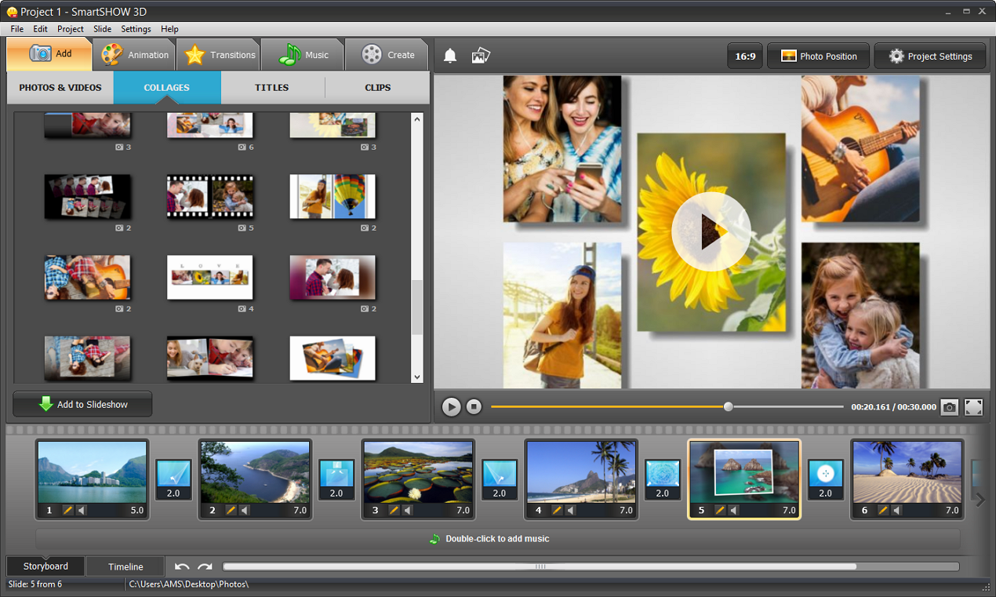Click Add to Slideshow

pos(82,404)
